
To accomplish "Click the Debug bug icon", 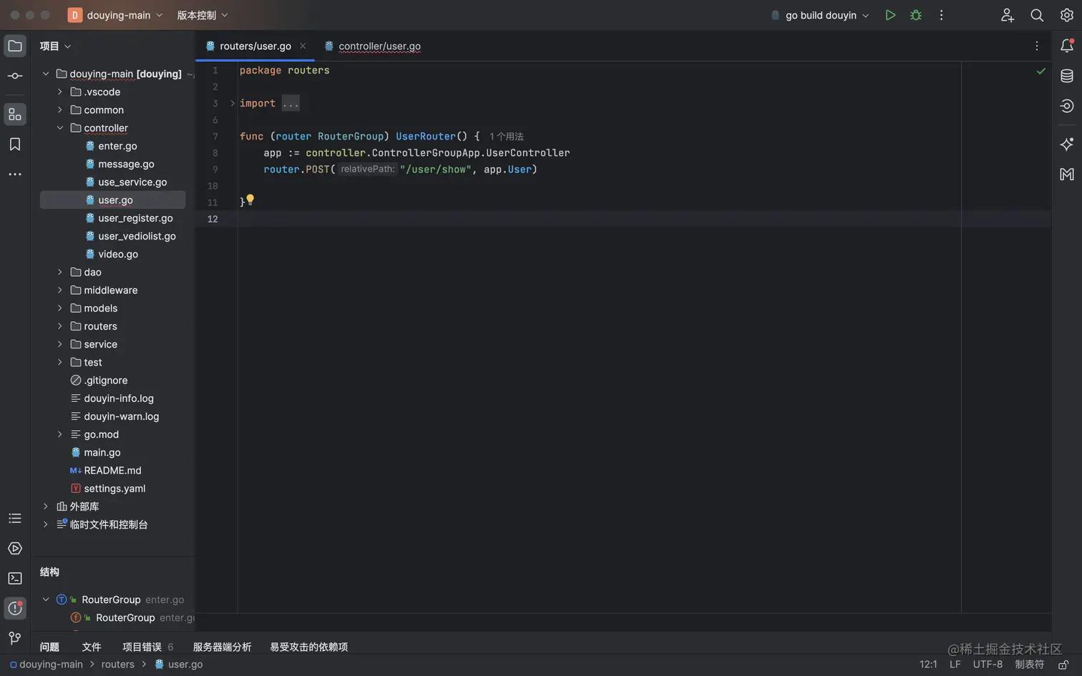I will click(916, 15).
